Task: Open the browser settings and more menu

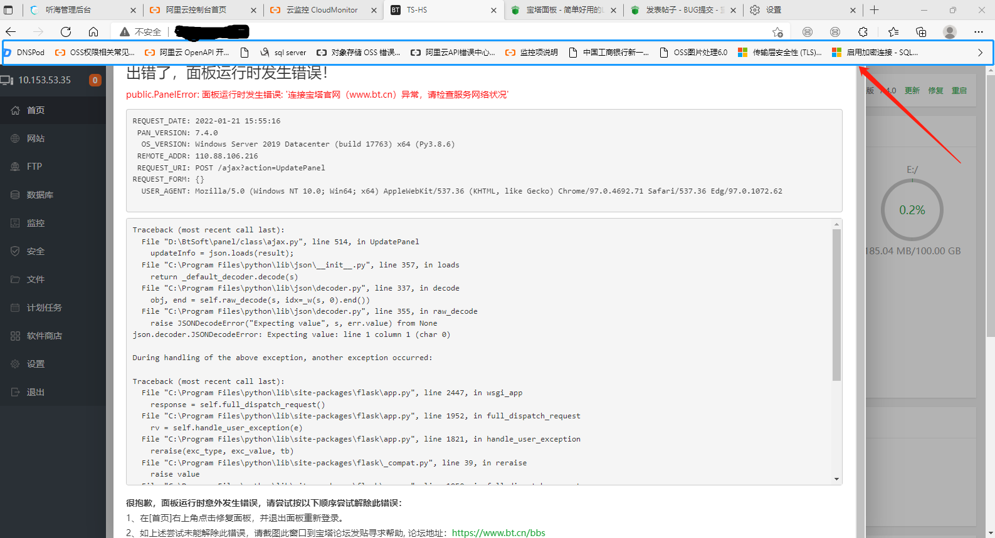Action: pyautogui.click(x=979, y=32)
